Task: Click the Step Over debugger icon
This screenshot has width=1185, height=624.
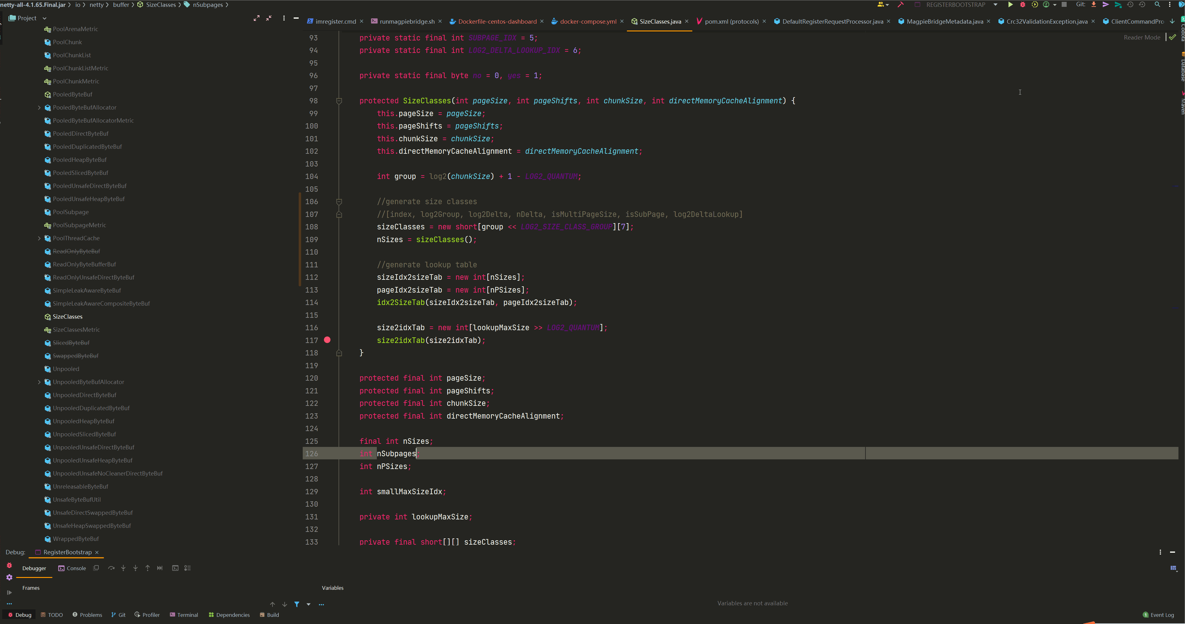Action: click(x=111, y=568)
